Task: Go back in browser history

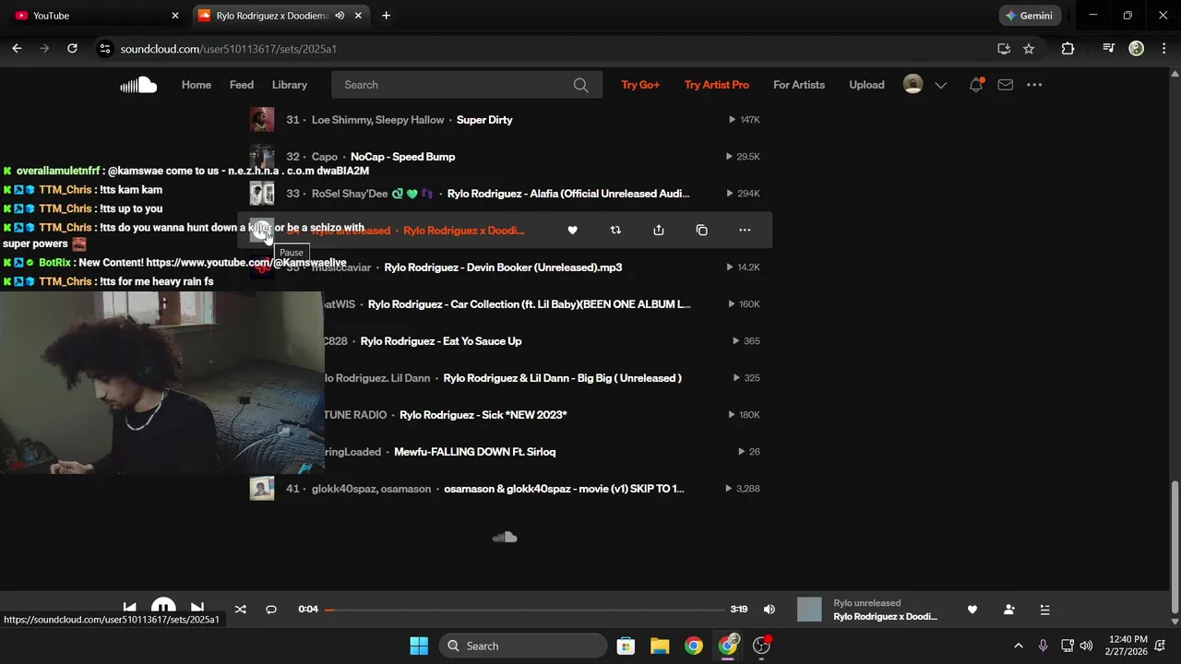Action: coord(17,49)
